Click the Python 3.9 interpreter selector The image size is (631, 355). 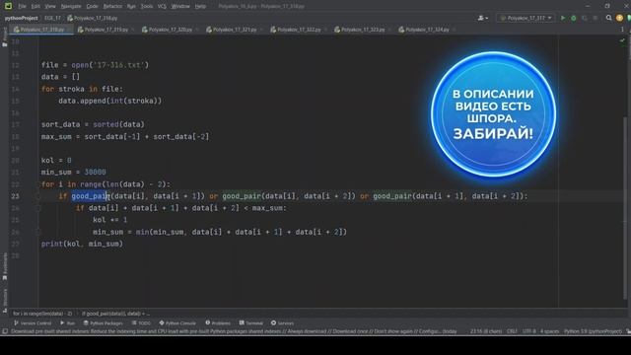point(593,331)
